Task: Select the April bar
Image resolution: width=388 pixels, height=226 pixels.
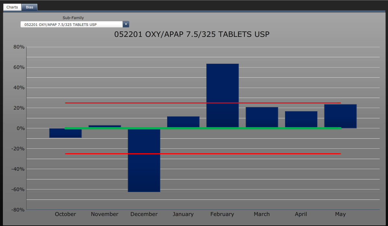Action: tap(301, 119)
